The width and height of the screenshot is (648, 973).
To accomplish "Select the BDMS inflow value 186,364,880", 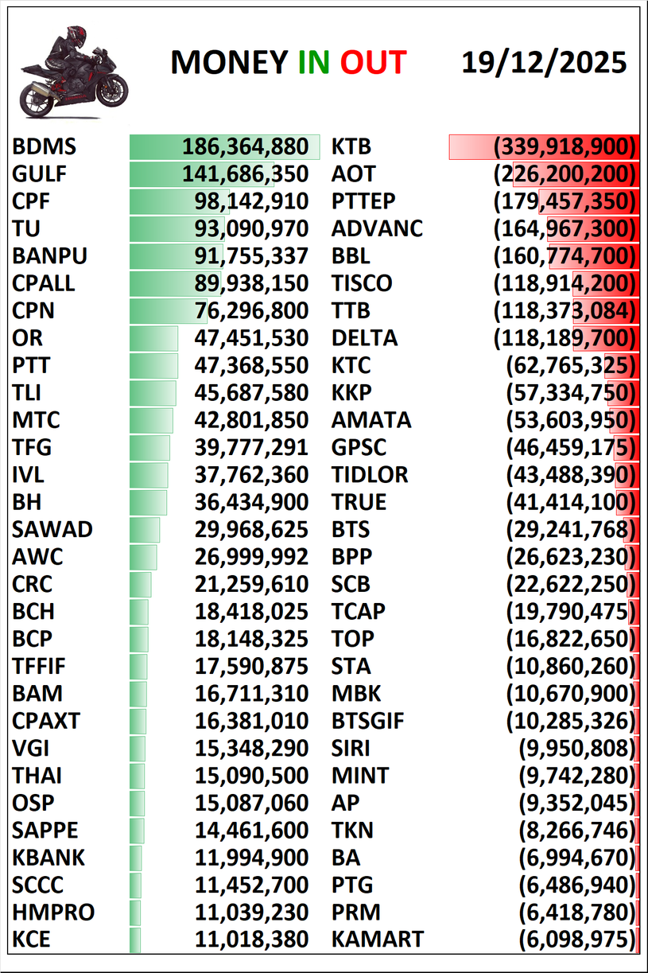I will coord(245,146).
